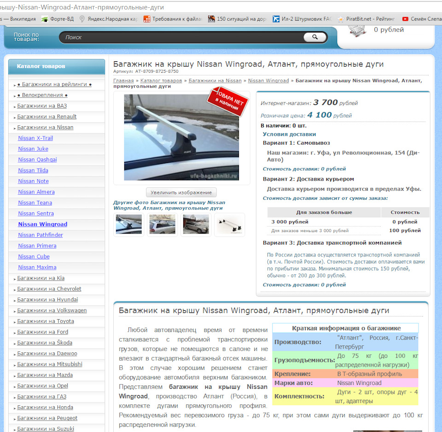The height and width of the screenshot is (432, 442).
Task: Open Nissan Tiida sidebar link
Action: coord(33,170)
